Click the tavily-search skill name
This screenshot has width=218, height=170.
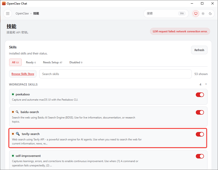[x=31, y=134]
